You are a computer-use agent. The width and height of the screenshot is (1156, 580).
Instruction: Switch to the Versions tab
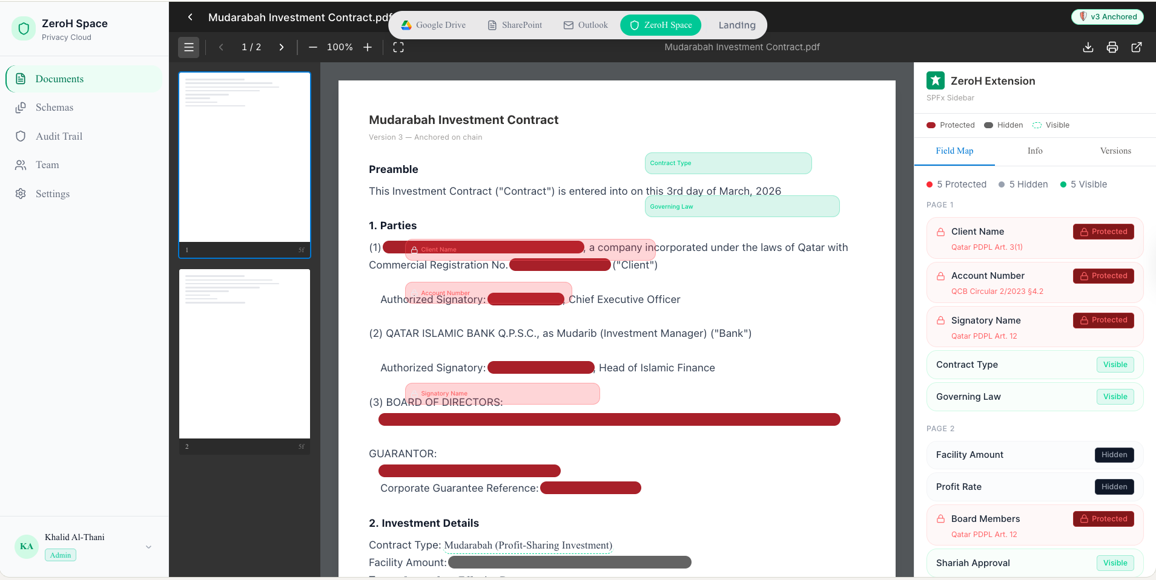pyautogui.click(x=1115, y=151)
